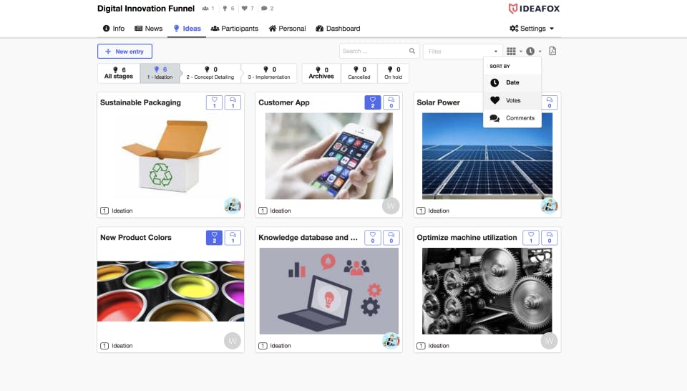687x391 pixels.
Task: Sort ideas by Date
Action: pyautogui.click(x=512, y=82)
